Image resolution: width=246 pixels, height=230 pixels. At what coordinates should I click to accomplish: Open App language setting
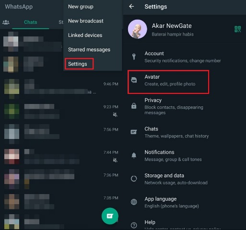(x=185, y=202)
